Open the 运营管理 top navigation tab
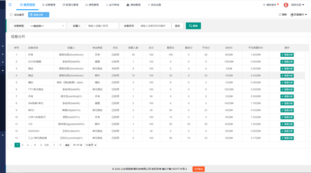Screen dimensions: 311x173 (48, 5)
